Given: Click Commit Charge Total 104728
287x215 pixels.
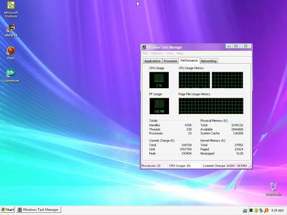Looking at the screenshot, I should [186, 145].
